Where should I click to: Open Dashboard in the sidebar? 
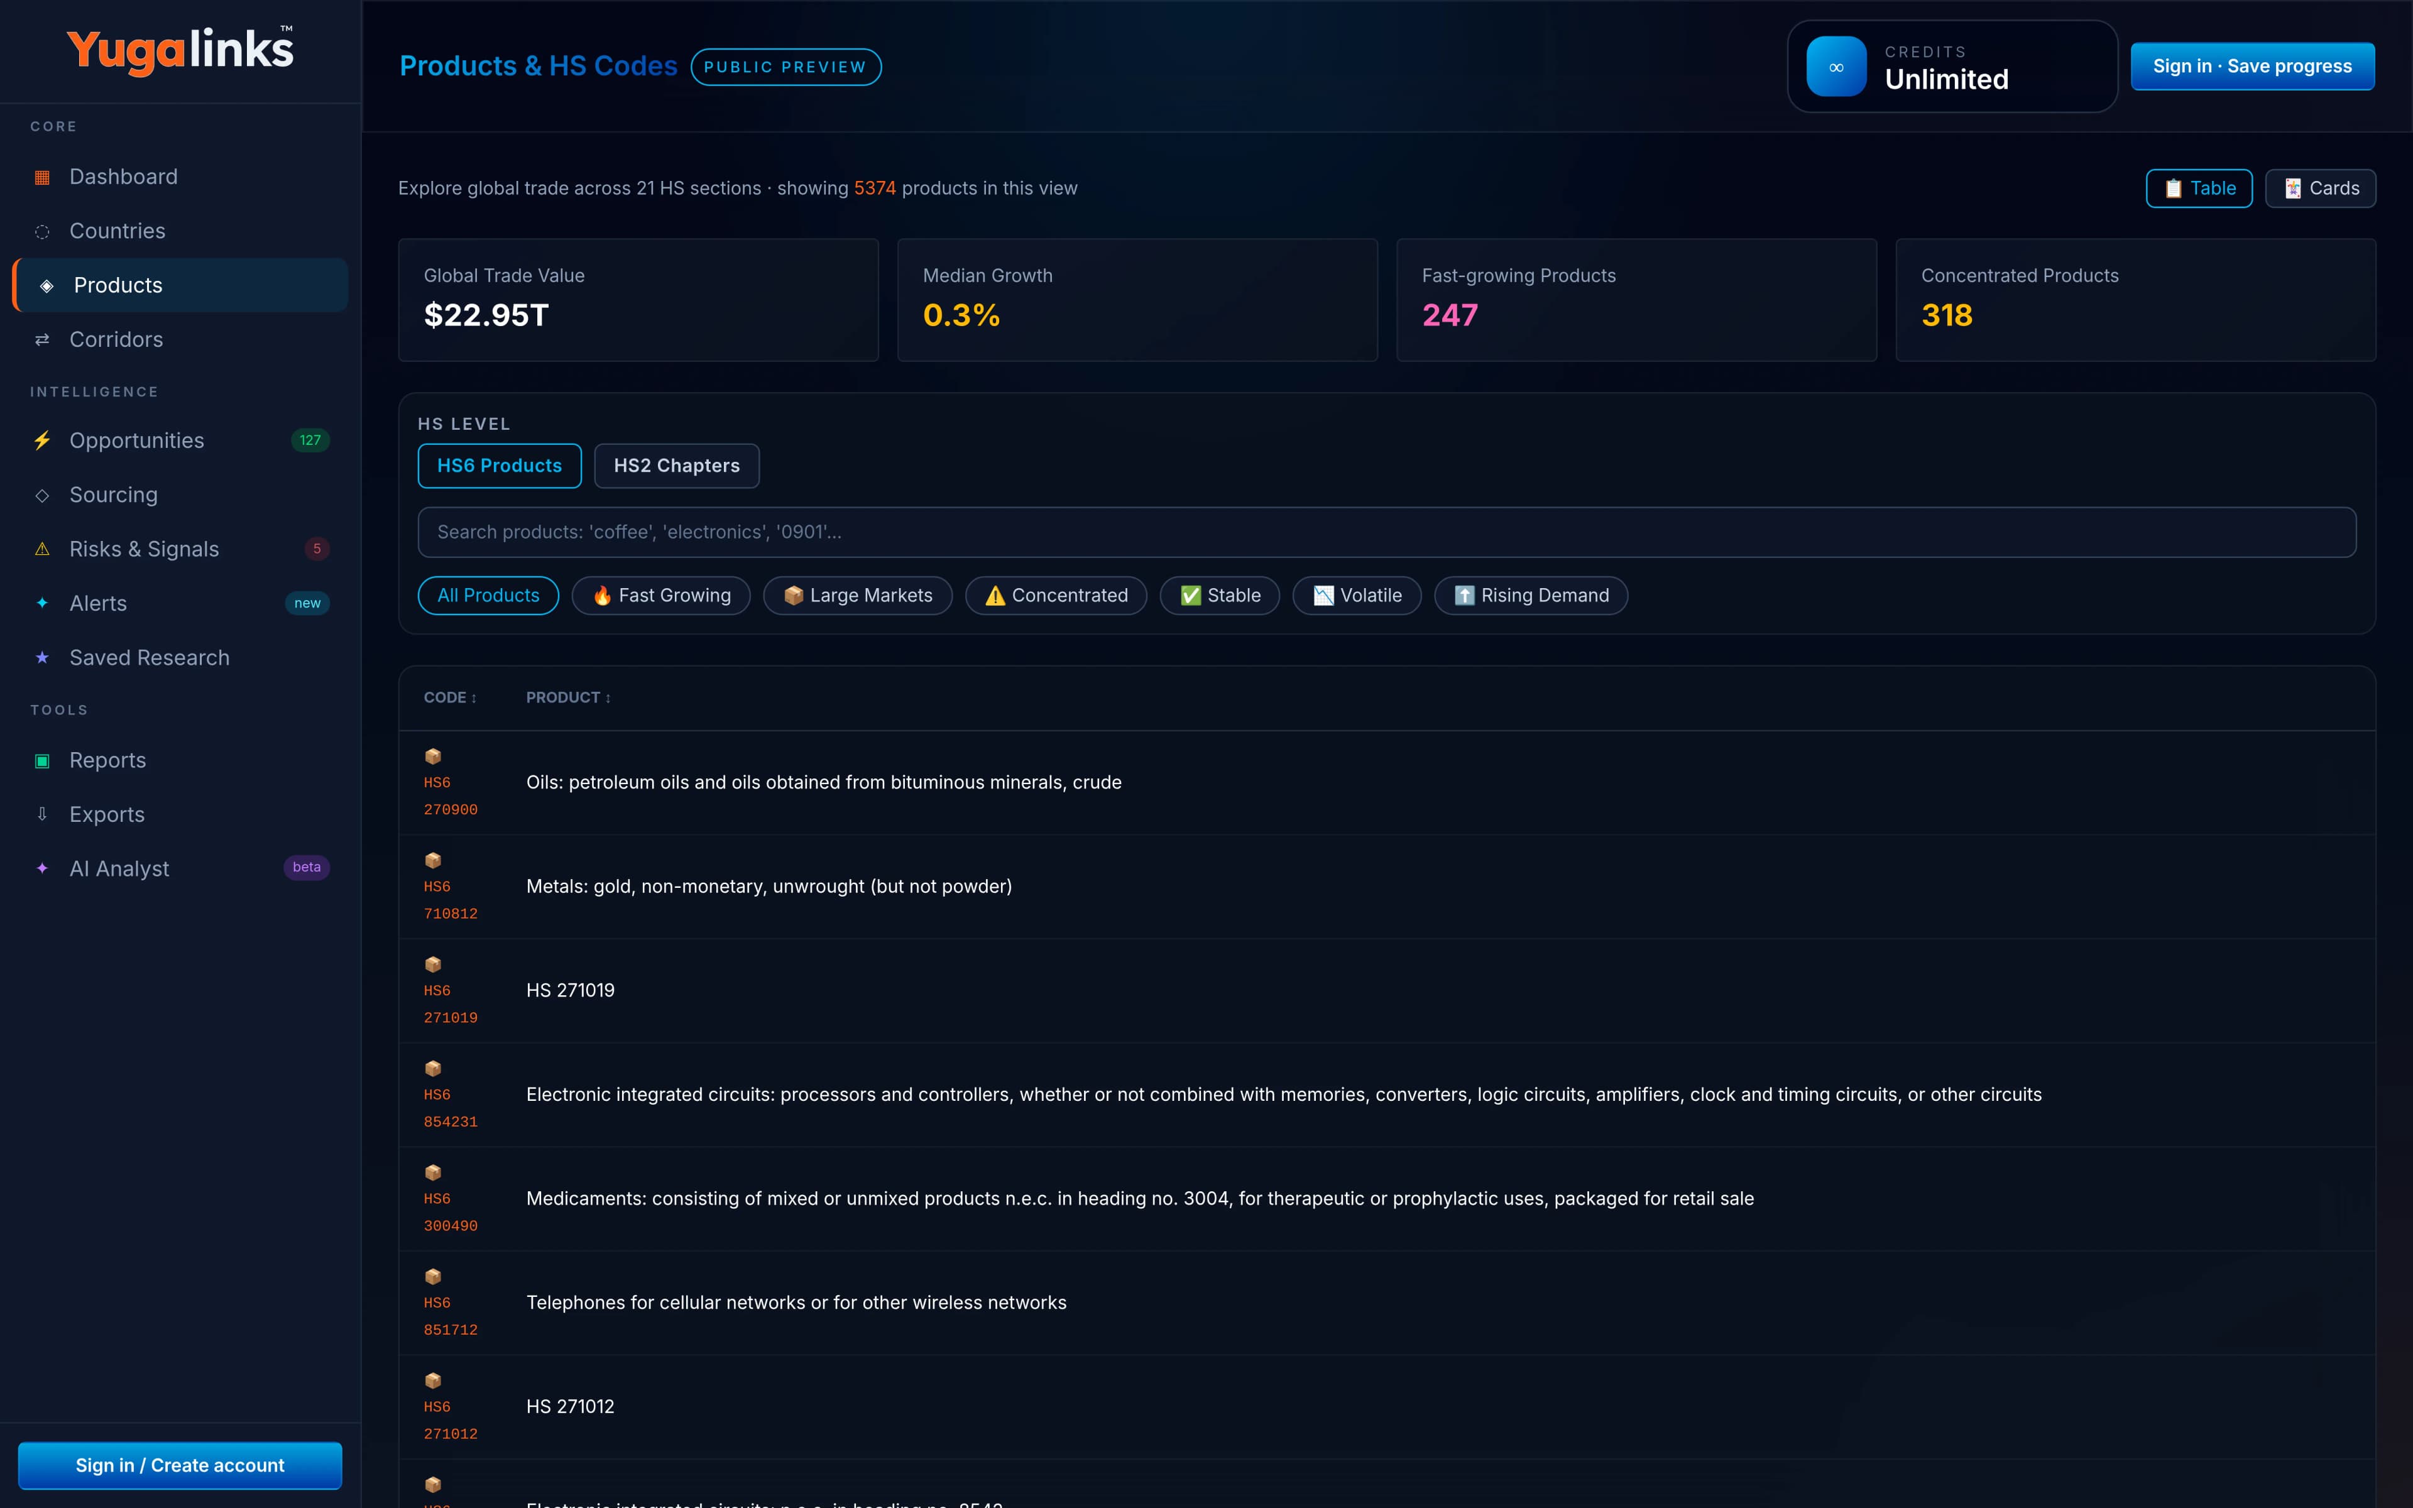coord(180,178)
